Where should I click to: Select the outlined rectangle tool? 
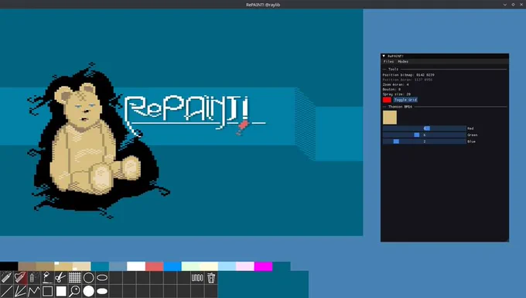point(47,291)
